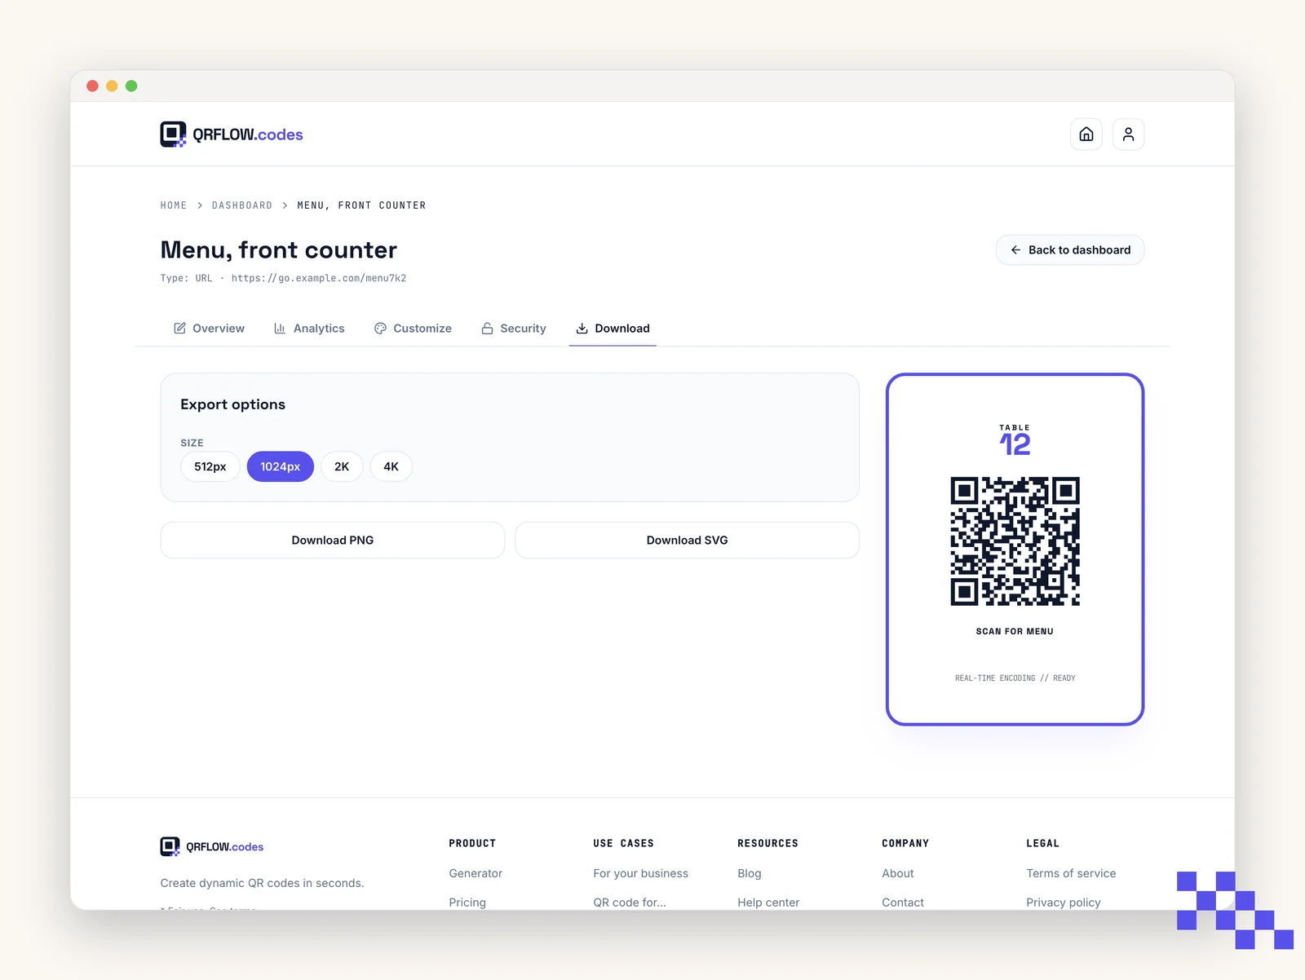Click the SCAN FOR MENU caption
Viewport: 1305px width, 980px height.
tap(1015, 631)
